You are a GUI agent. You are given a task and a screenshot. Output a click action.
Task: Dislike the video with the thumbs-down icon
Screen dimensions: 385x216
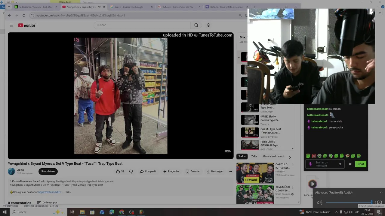[131, 171]
